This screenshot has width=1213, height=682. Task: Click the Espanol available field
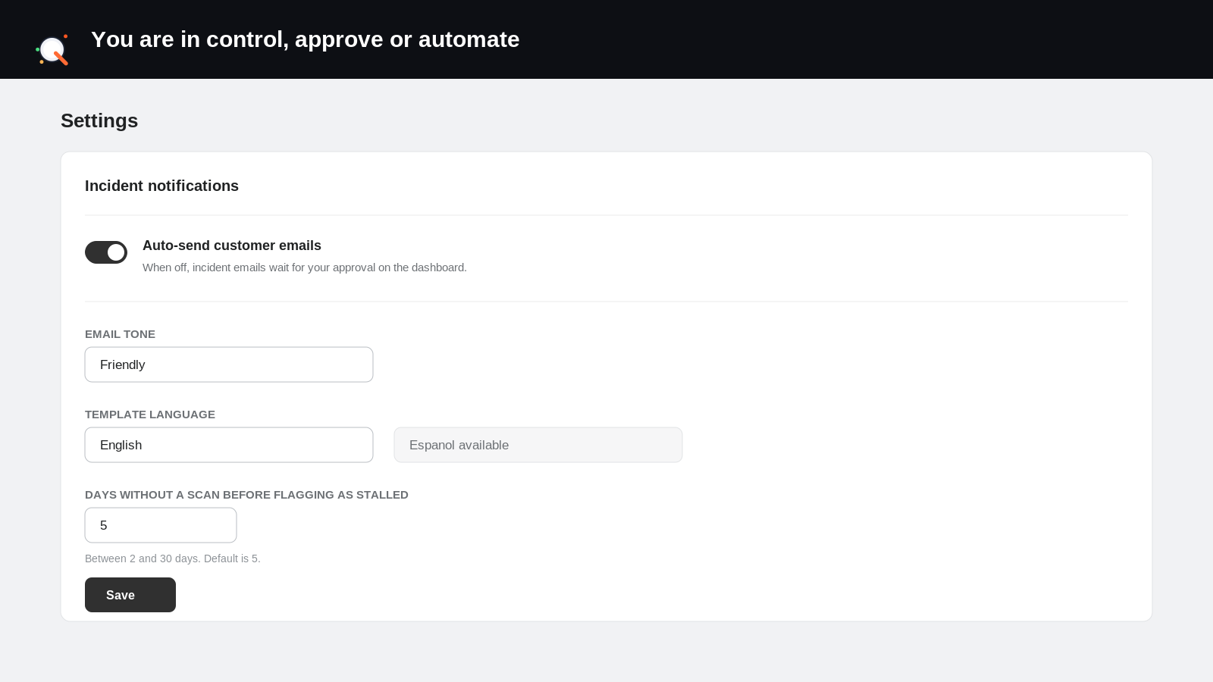coord(538,445)
